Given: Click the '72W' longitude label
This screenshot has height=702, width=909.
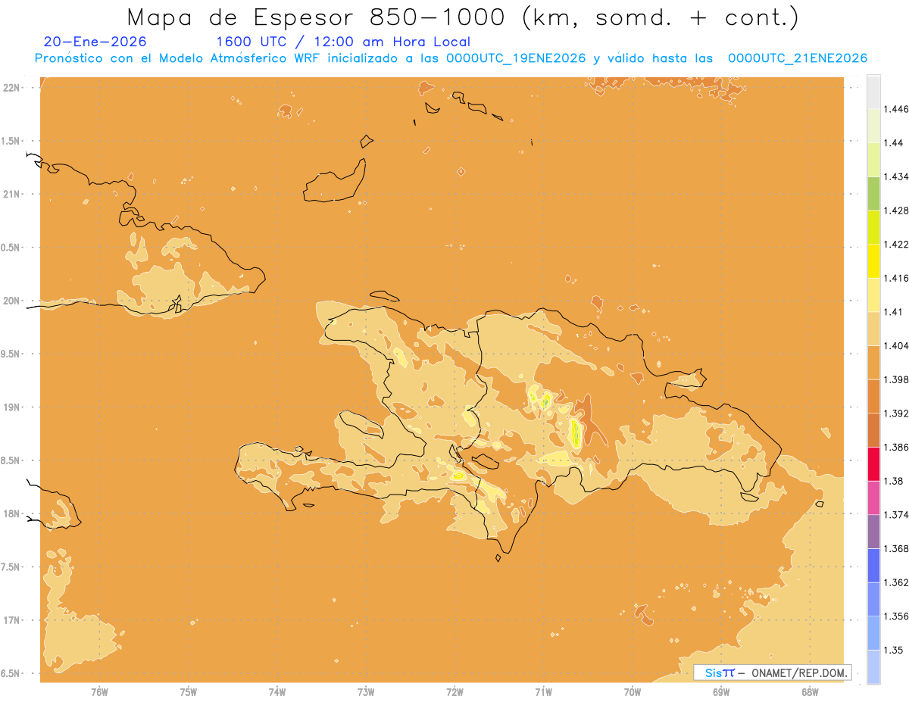Looking at the screenshot, I should tap(454, 692).
